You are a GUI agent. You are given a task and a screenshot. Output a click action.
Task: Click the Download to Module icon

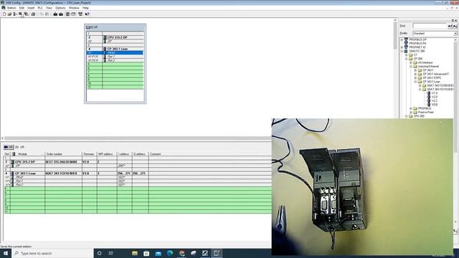point(55,14)
